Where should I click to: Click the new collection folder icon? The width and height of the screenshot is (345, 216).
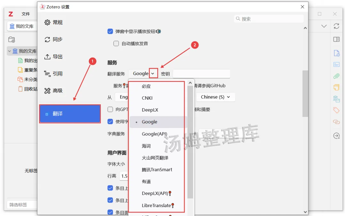click(x=12, y=40)
